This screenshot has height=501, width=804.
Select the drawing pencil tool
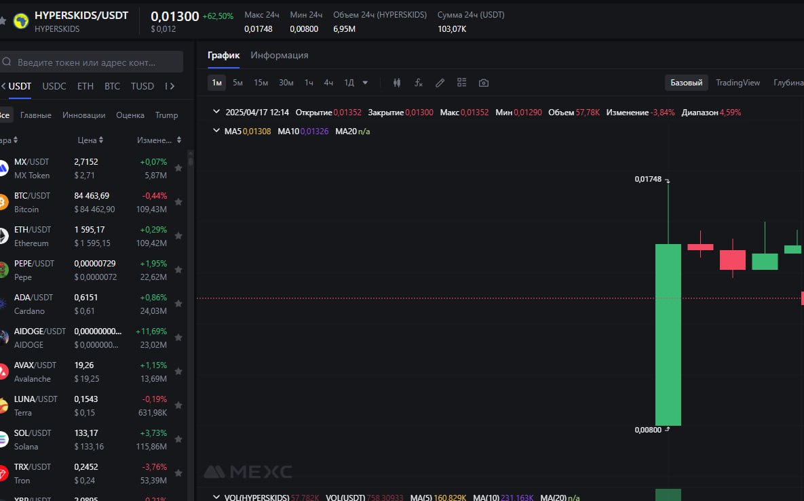tap(440, 83)
